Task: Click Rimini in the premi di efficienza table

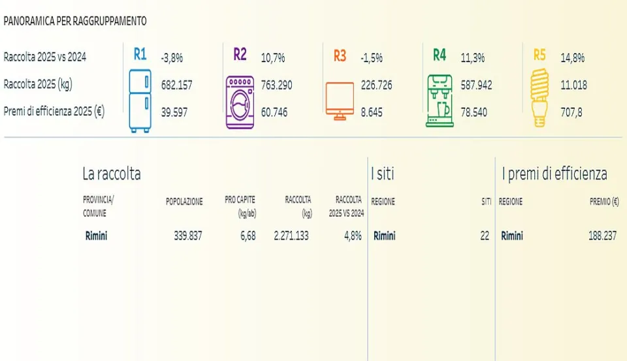Action: click(x=511, y=236)
